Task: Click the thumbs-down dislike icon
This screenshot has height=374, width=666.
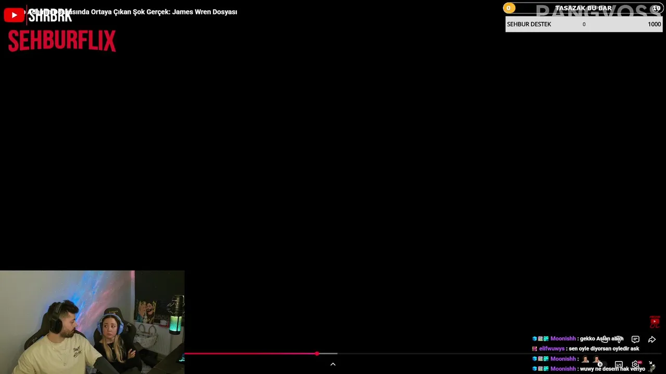Action: coord(619,339)
